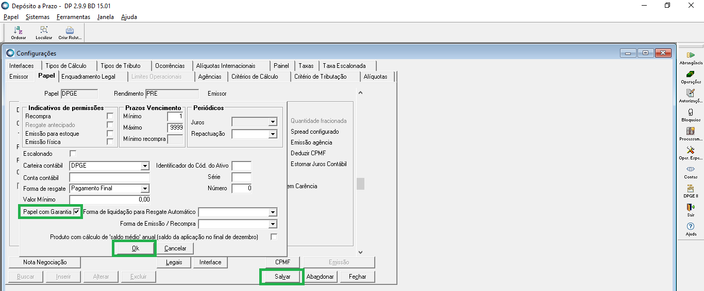Screen dimensions: 704x291
Task: Open Operações in the right sidebar
Action: point(691,77)
